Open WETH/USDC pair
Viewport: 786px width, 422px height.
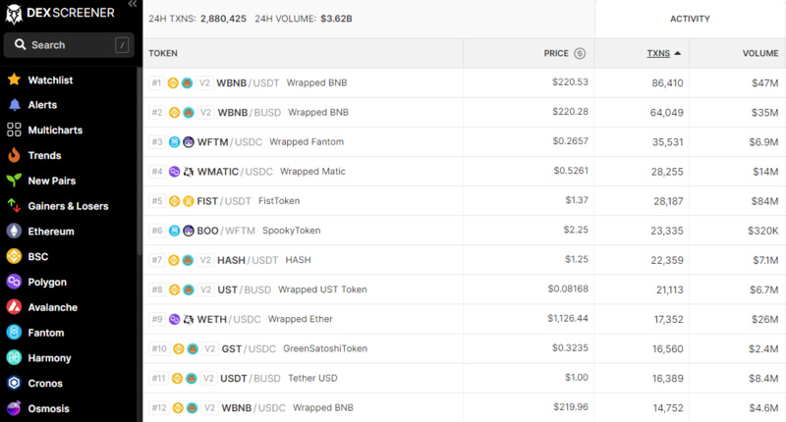[464, 319]
